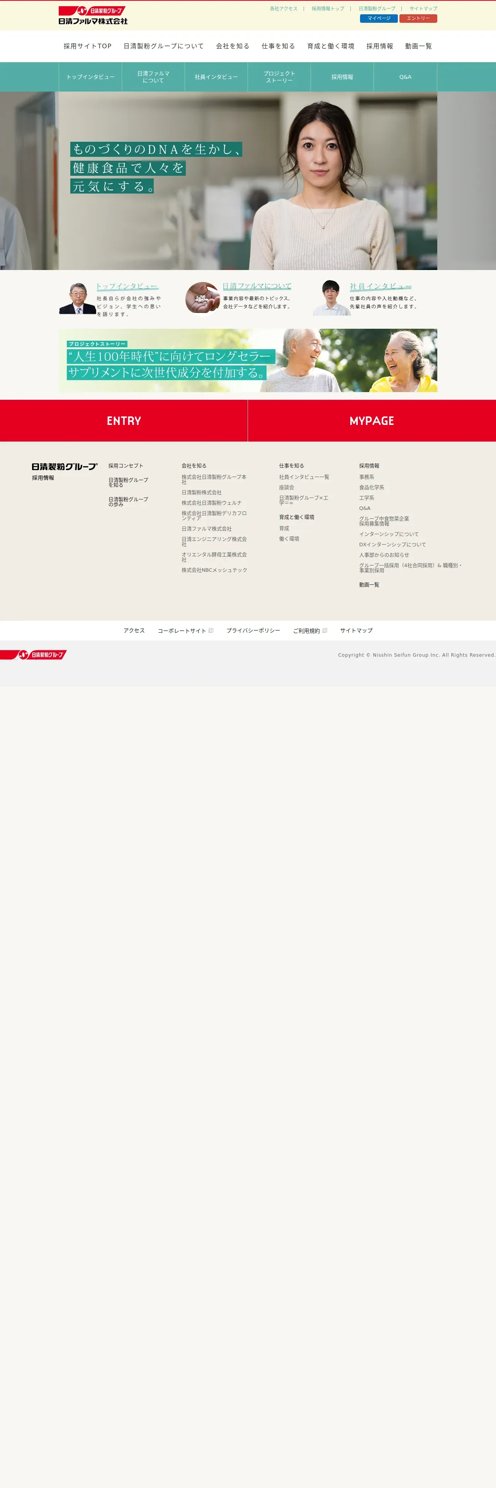Click external-link icon beside コーポレートサイト
The width and height of the screenshot is (496, 1488).
click(x=211, y=630)
